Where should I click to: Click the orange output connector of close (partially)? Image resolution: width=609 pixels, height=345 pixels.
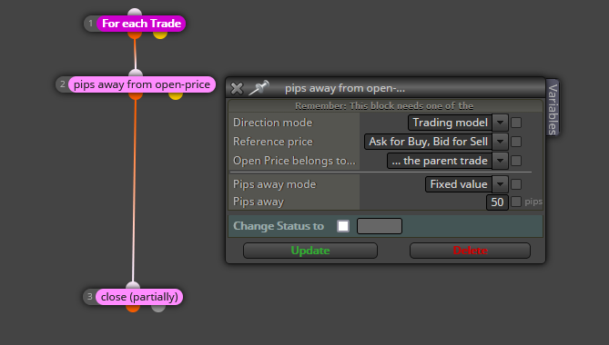pos(133,308)
